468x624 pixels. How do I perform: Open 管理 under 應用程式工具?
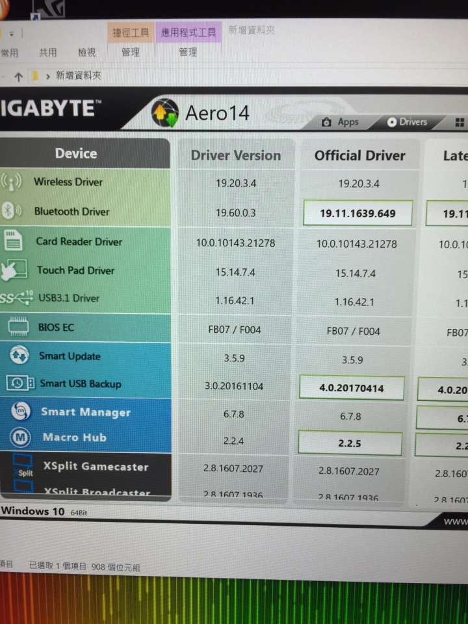(188, 52)
